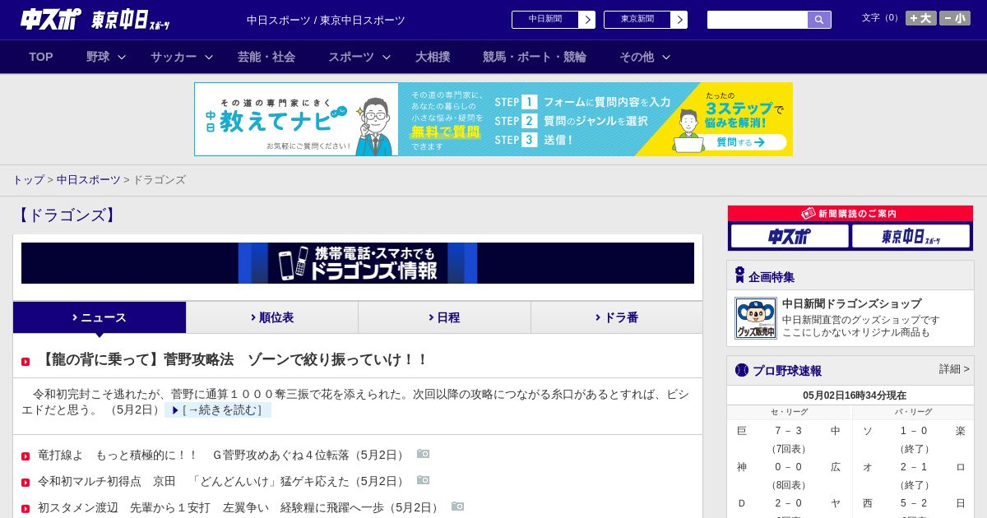The width and height of the screenshot is (987, 518).
Task: Switch to 日程 tab
Action: (444, 317)
